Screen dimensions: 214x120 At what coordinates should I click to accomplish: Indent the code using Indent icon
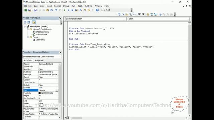coord(139,14)
